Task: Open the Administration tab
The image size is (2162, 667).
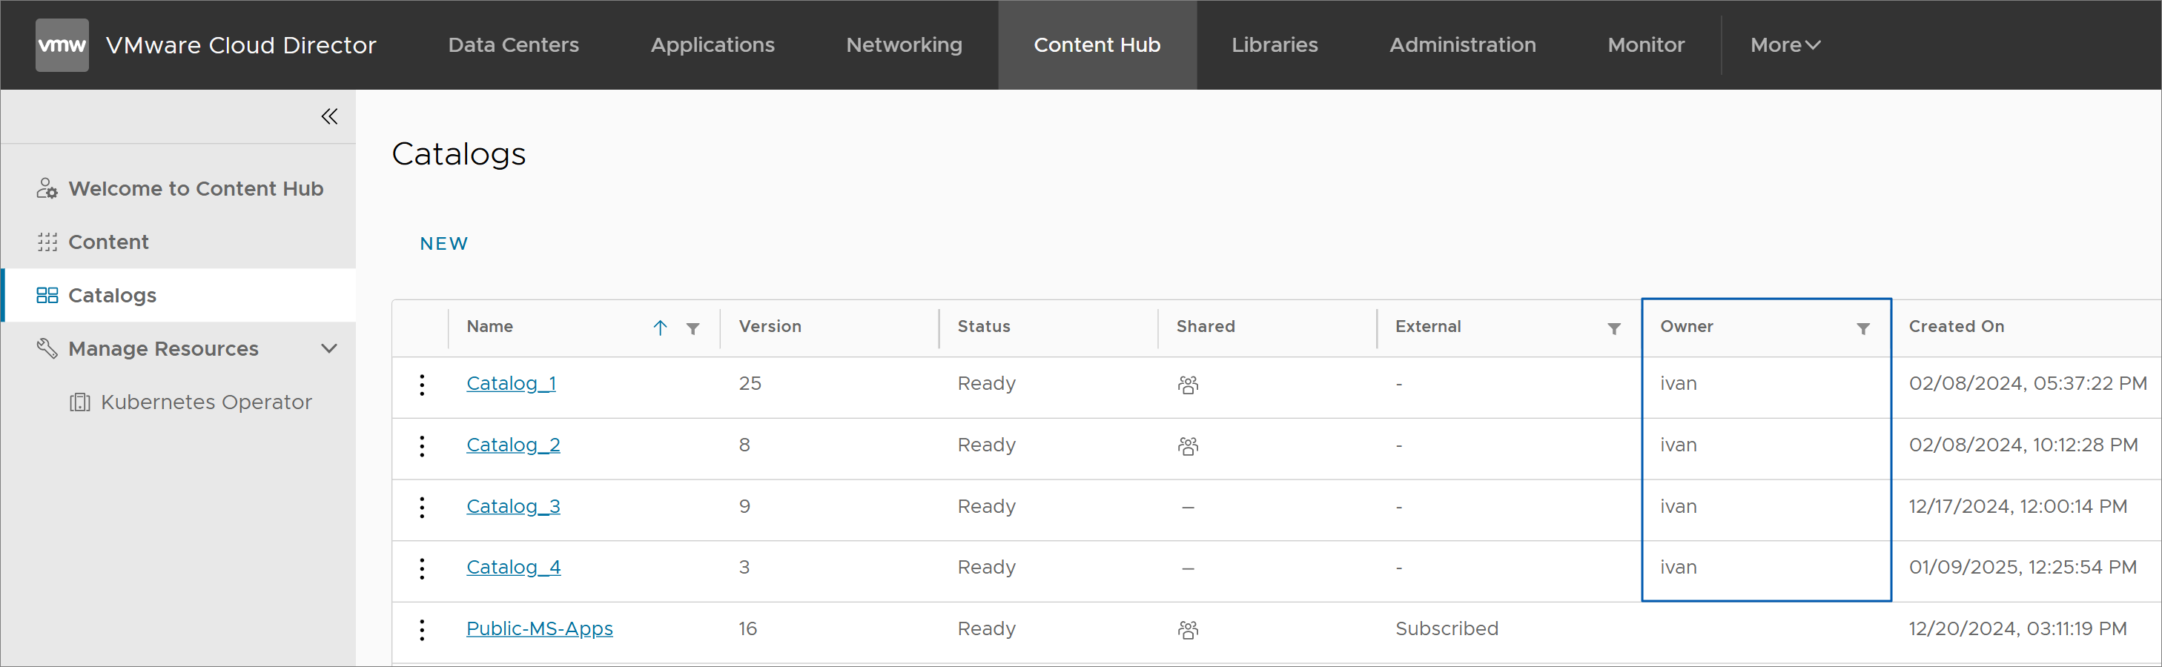Action: 1463,45
